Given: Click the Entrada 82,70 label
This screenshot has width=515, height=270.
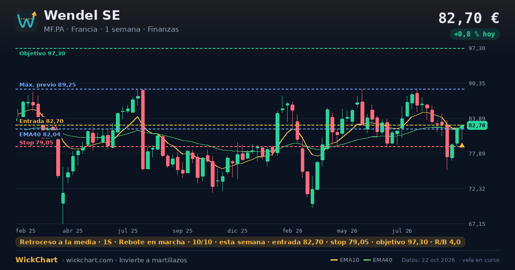Looking at the screenshot, I should click(41, 121).
